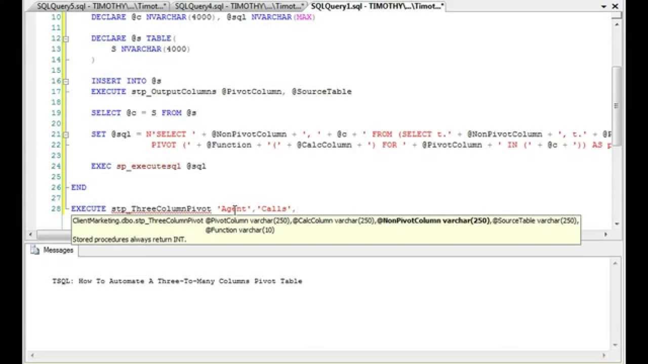648x364 pixels.
Task: Open the Messages results tab
Action: [52, 250]
